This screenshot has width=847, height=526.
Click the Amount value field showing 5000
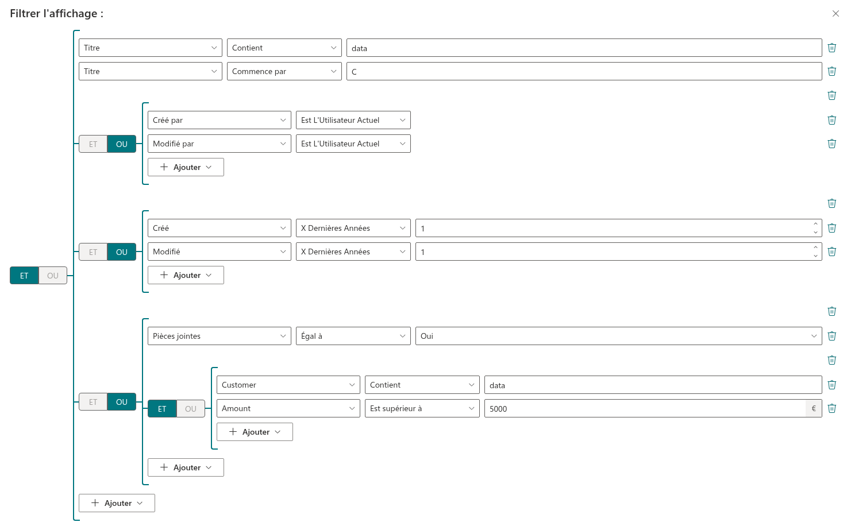[x=645, y=408]
